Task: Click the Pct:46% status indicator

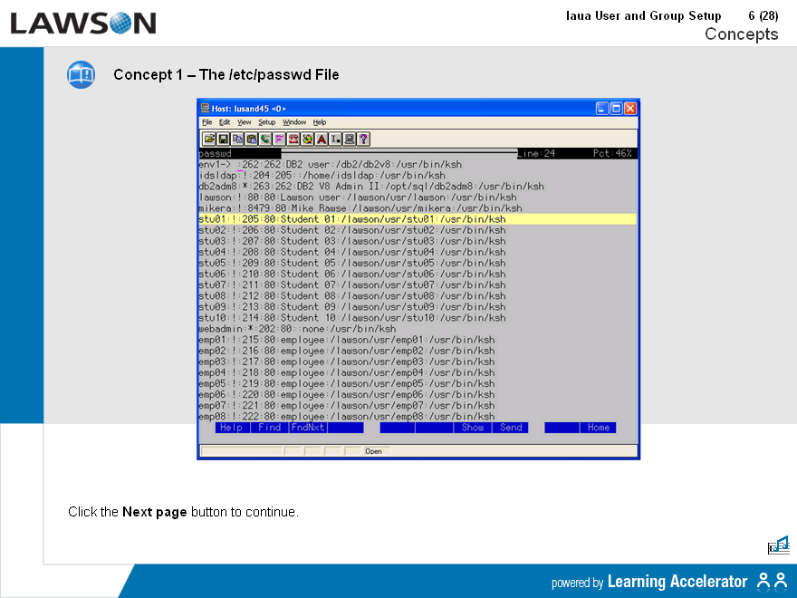Action: (612, 153)
